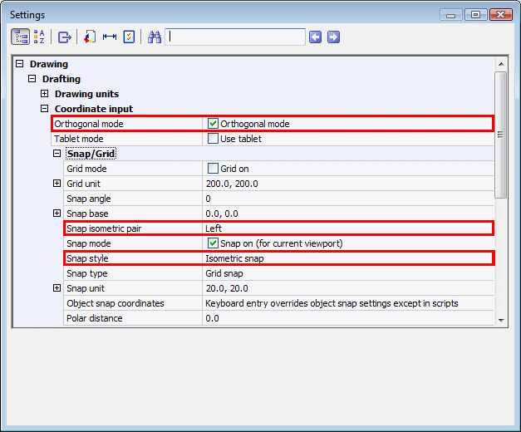Open the program options checklist icon
Image resolution: width=521 pixels, height=432 pixels.
129,37
